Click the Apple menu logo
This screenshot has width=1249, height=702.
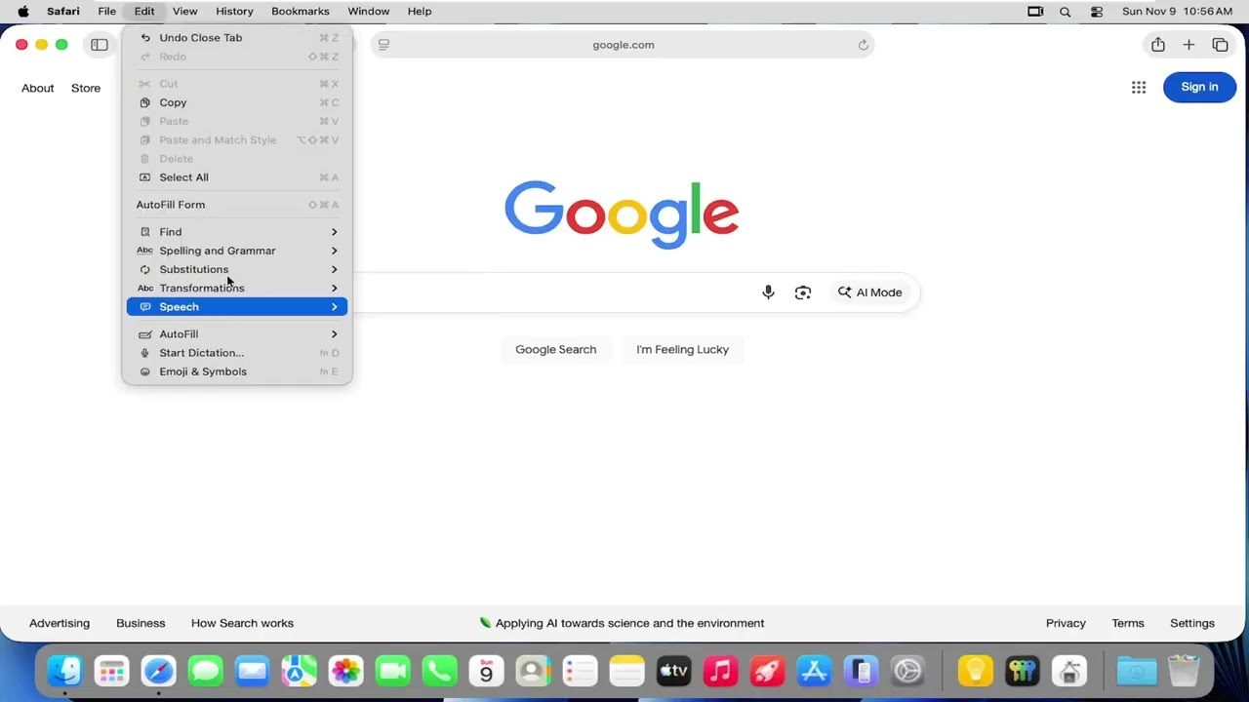pyautogui.click(x=23, y=12)
